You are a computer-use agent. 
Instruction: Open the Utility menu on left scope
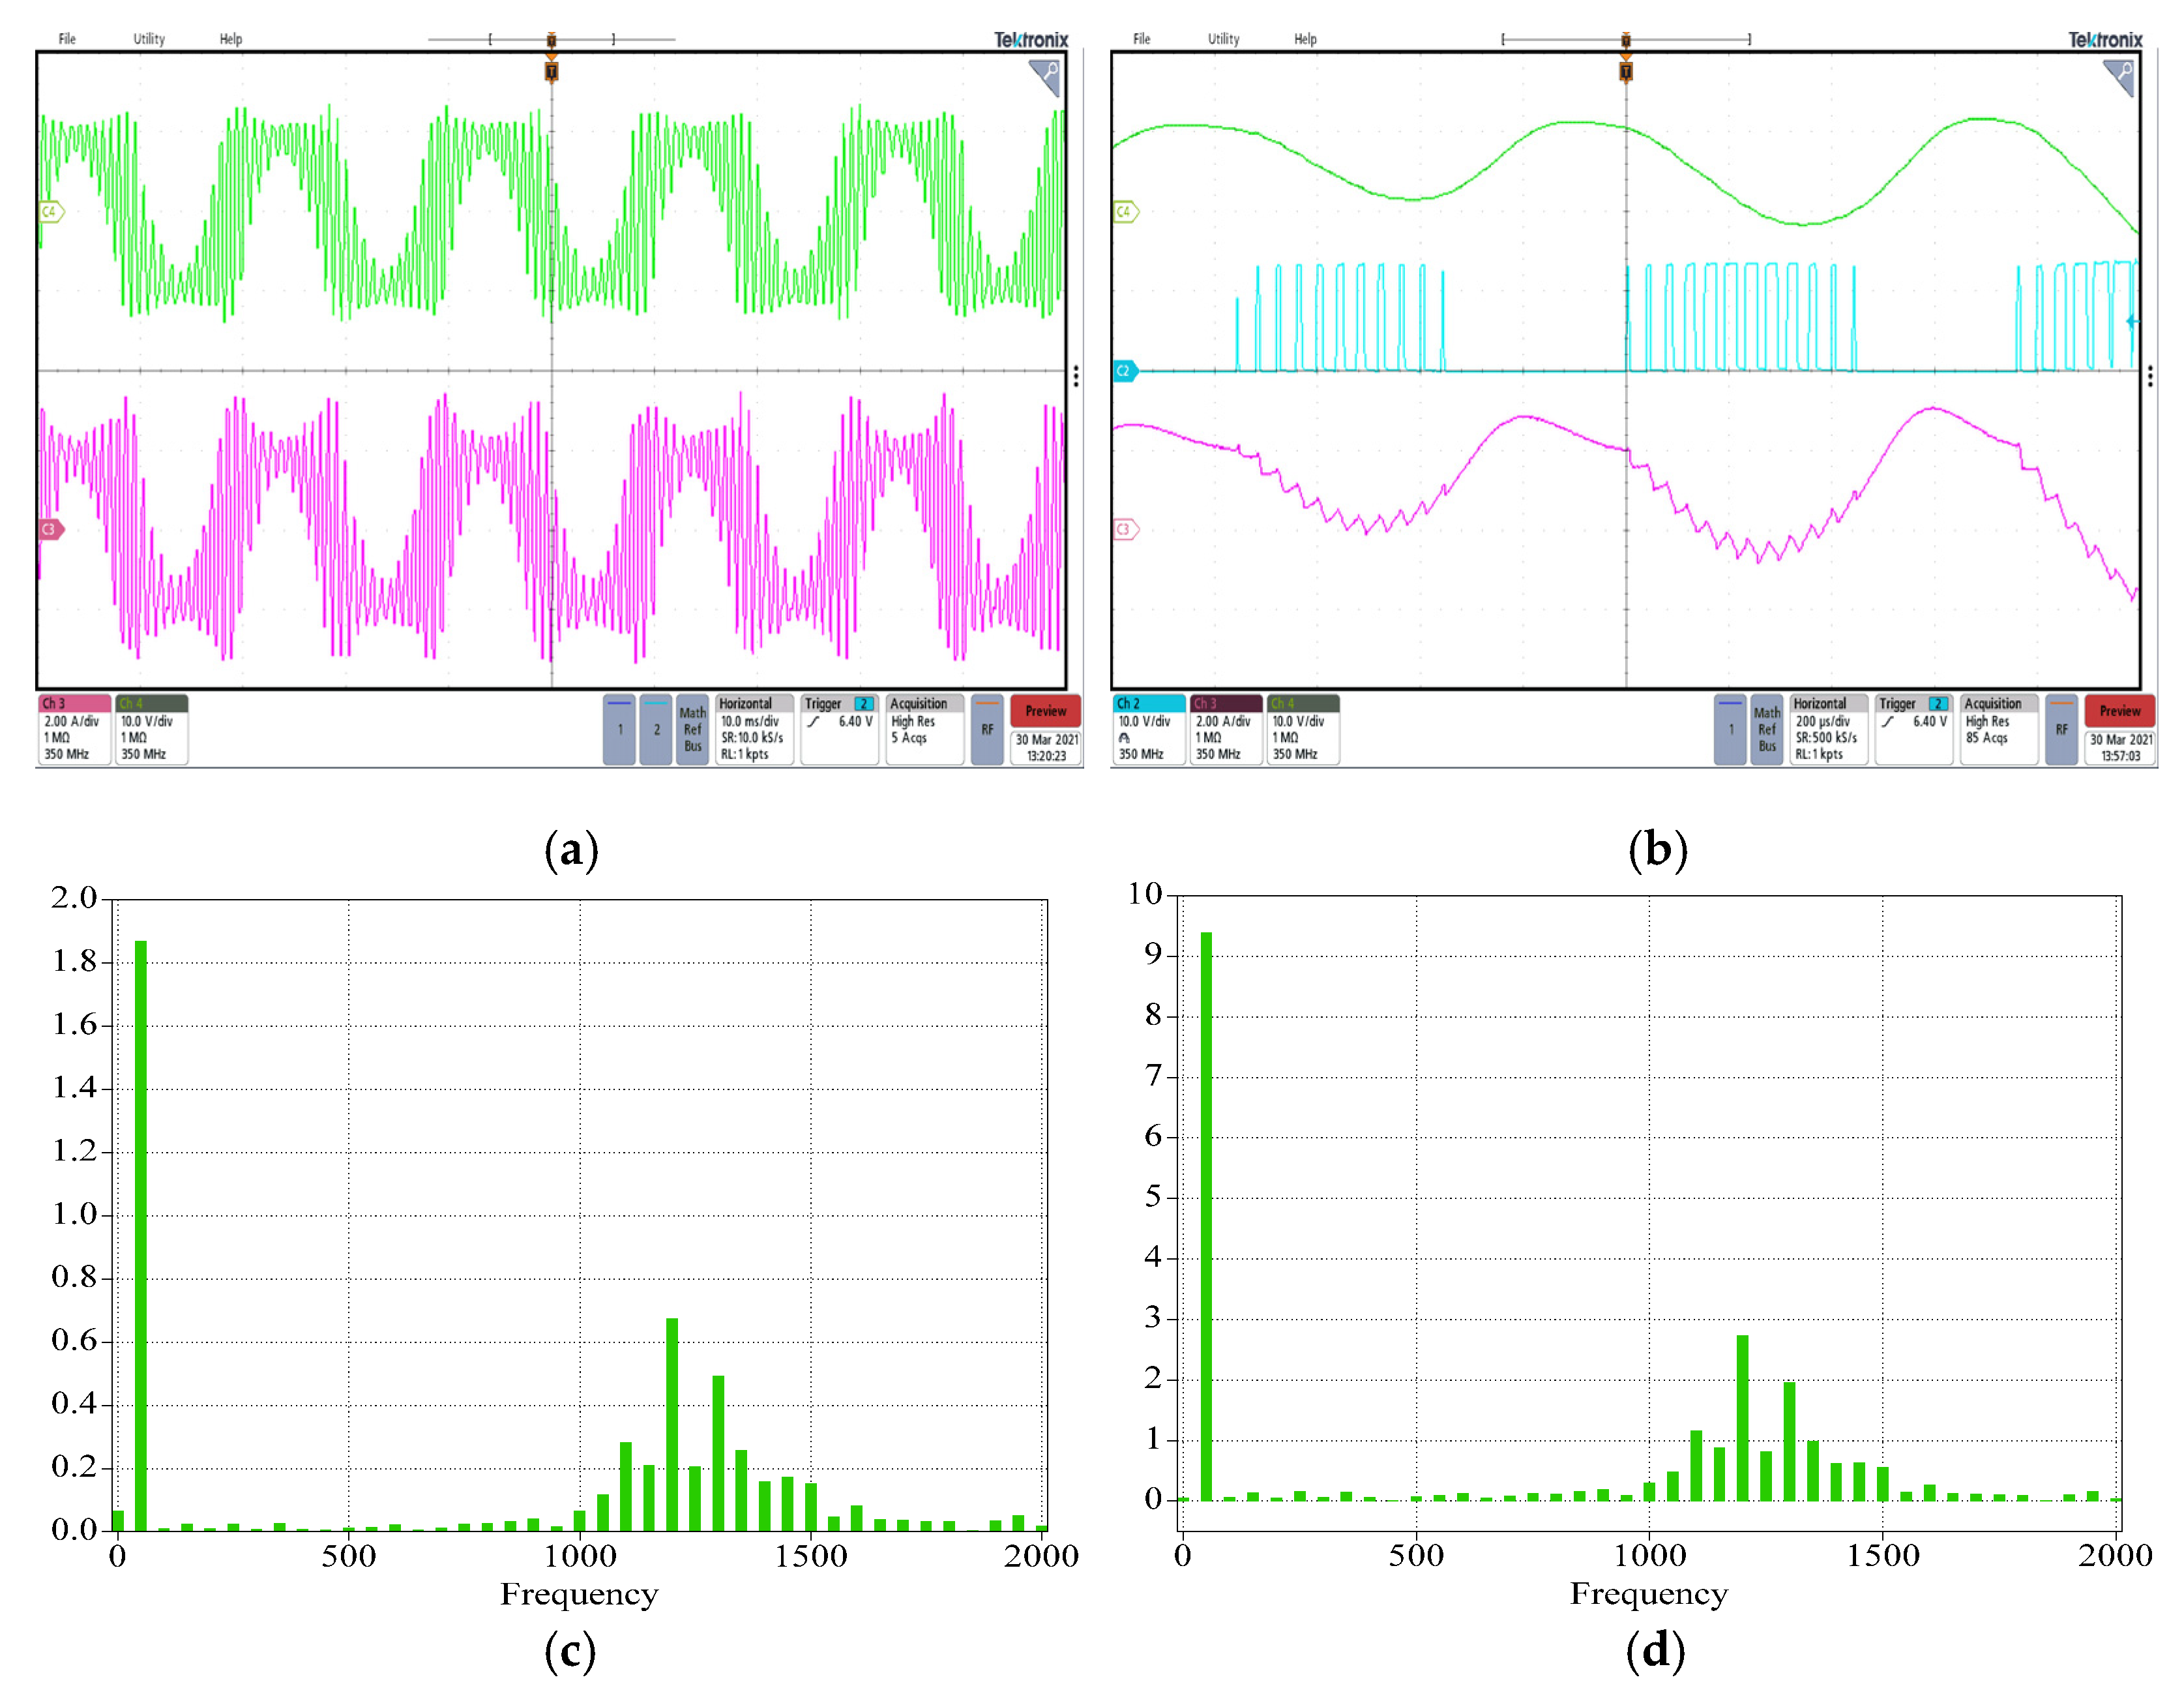click(x=149, y=39)
